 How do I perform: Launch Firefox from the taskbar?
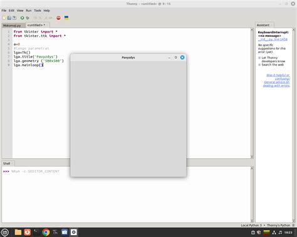click(x=28, y=232)
